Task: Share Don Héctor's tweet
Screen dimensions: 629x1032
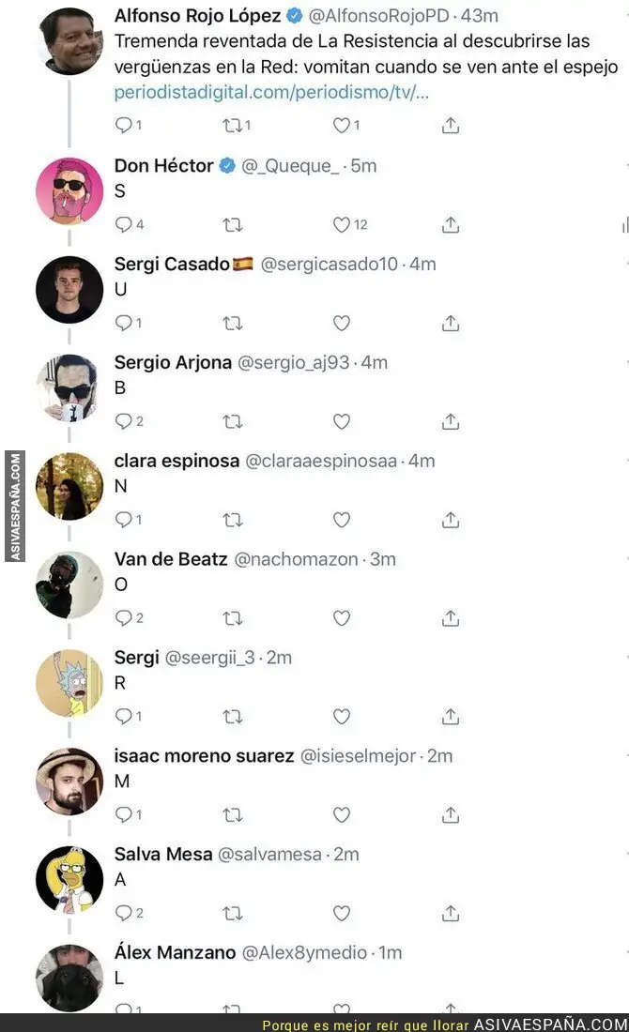Action: point(451,224)
